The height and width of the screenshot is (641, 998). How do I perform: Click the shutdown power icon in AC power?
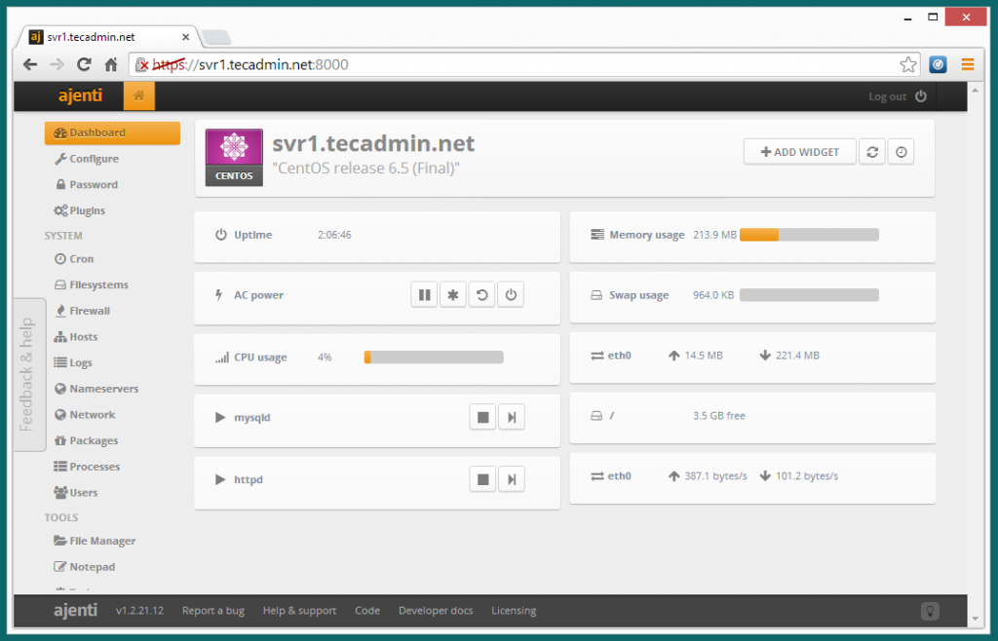pos(511,295)
